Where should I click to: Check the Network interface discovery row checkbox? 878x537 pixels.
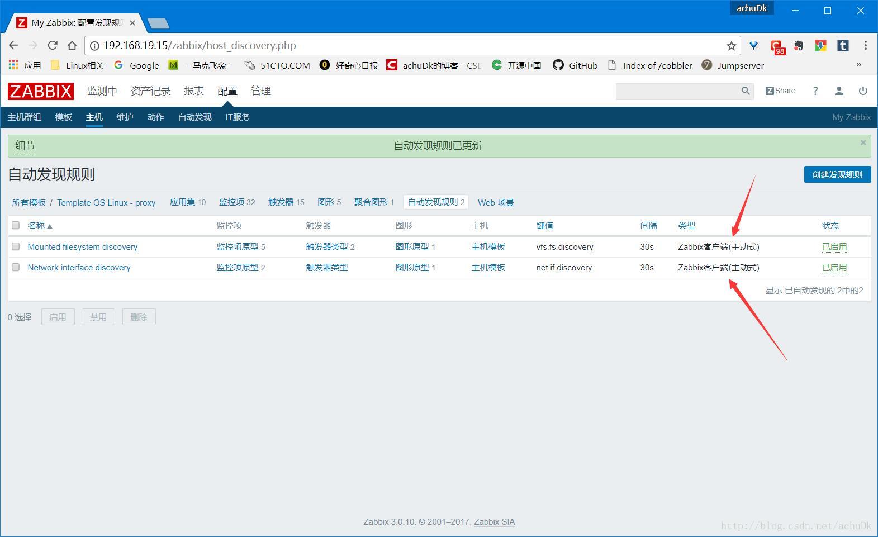click(x=16, y=267)
